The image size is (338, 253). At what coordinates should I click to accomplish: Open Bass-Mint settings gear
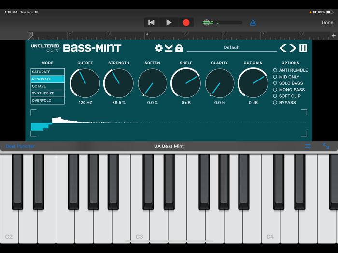coord(159,48)
